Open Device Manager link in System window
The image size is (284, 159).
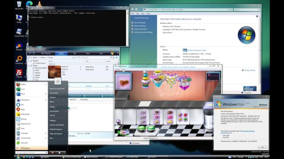[x=140, y=23]
